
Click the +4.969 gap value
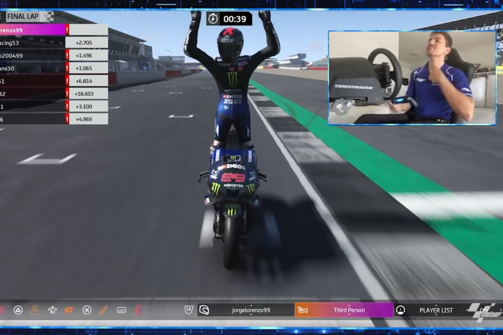pyautogui.click(x=84, y=119)
